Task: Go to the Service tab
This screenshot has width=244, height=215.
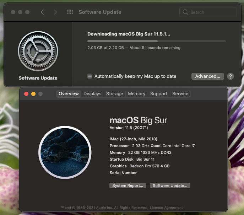Action: (180, 94)
